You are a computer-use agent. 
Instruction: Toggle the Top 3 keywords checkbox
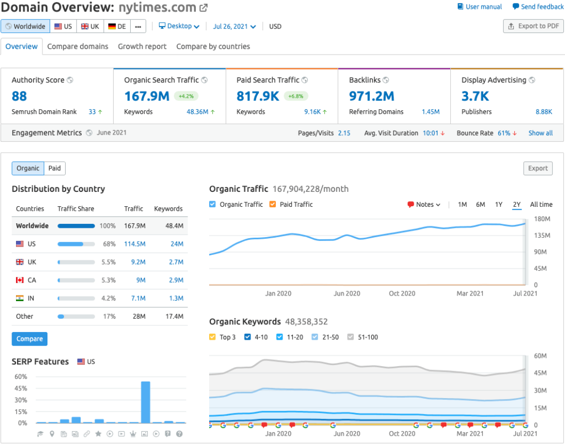[213, 337]
